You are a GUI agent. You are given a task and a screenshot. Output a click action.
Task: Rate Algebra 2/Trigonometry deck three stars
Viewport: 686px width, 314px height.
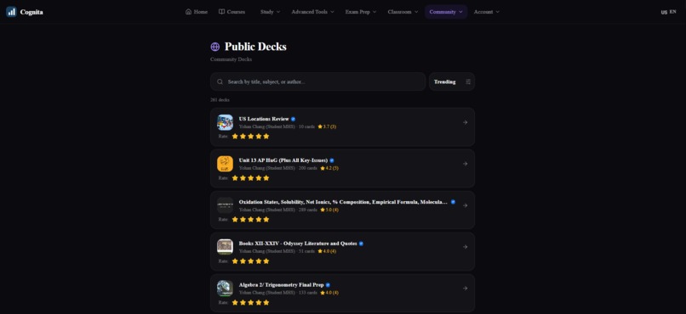(251, 303)
